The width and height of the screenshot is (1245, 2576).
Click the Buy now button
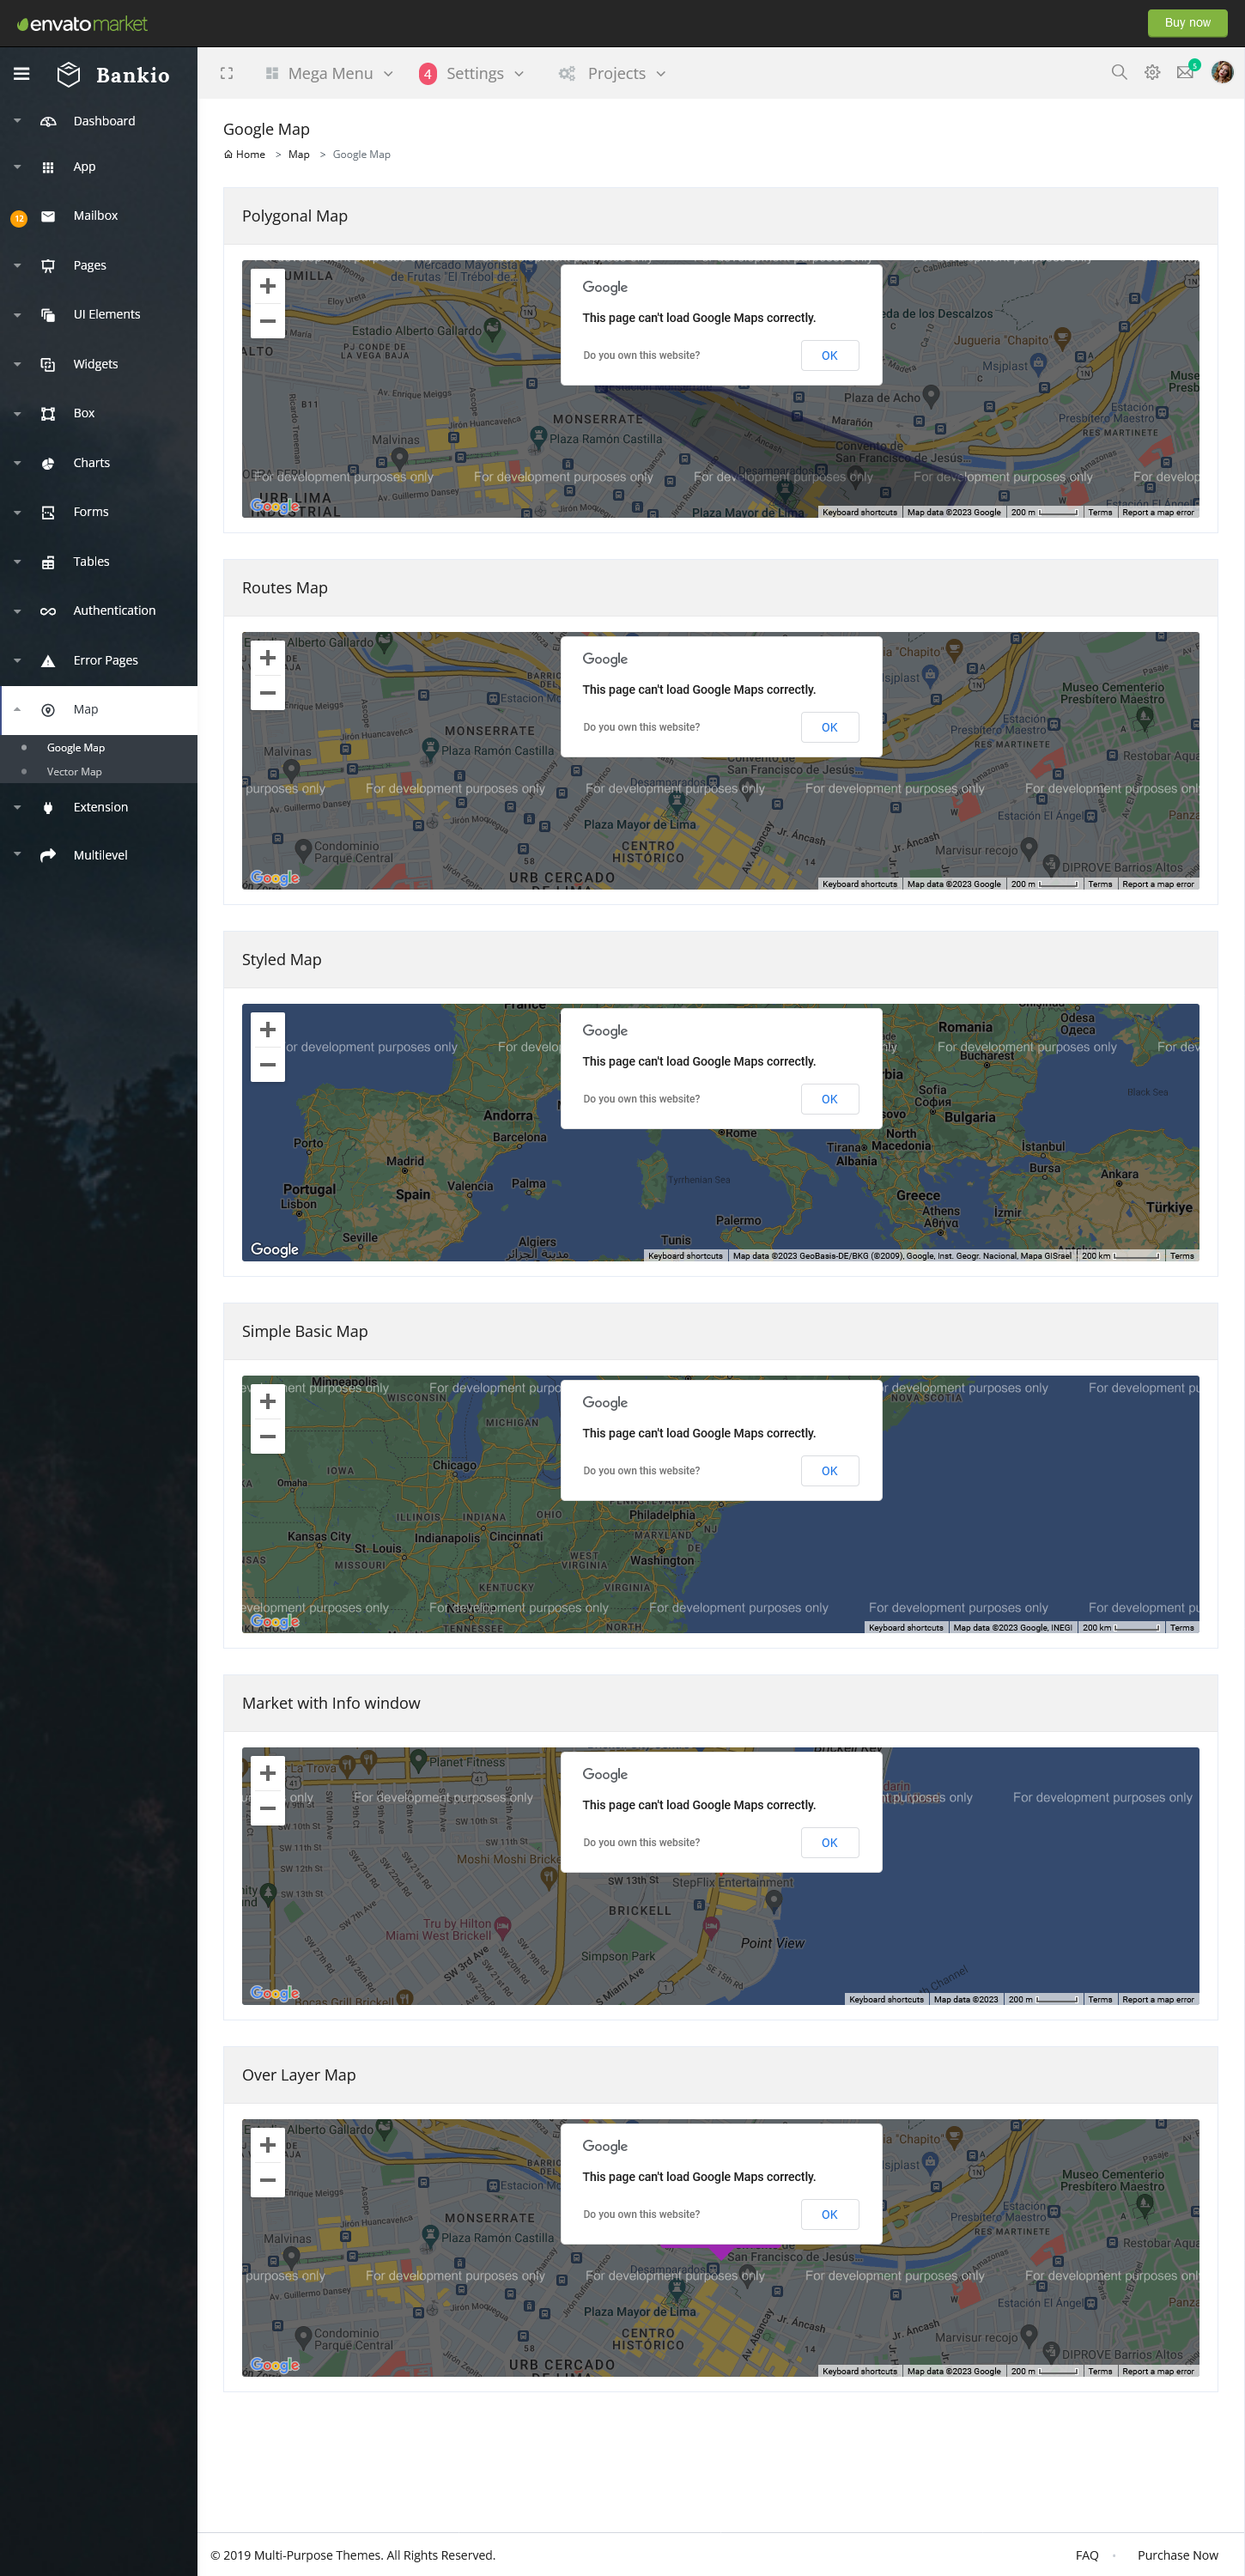pos(1187,23)
